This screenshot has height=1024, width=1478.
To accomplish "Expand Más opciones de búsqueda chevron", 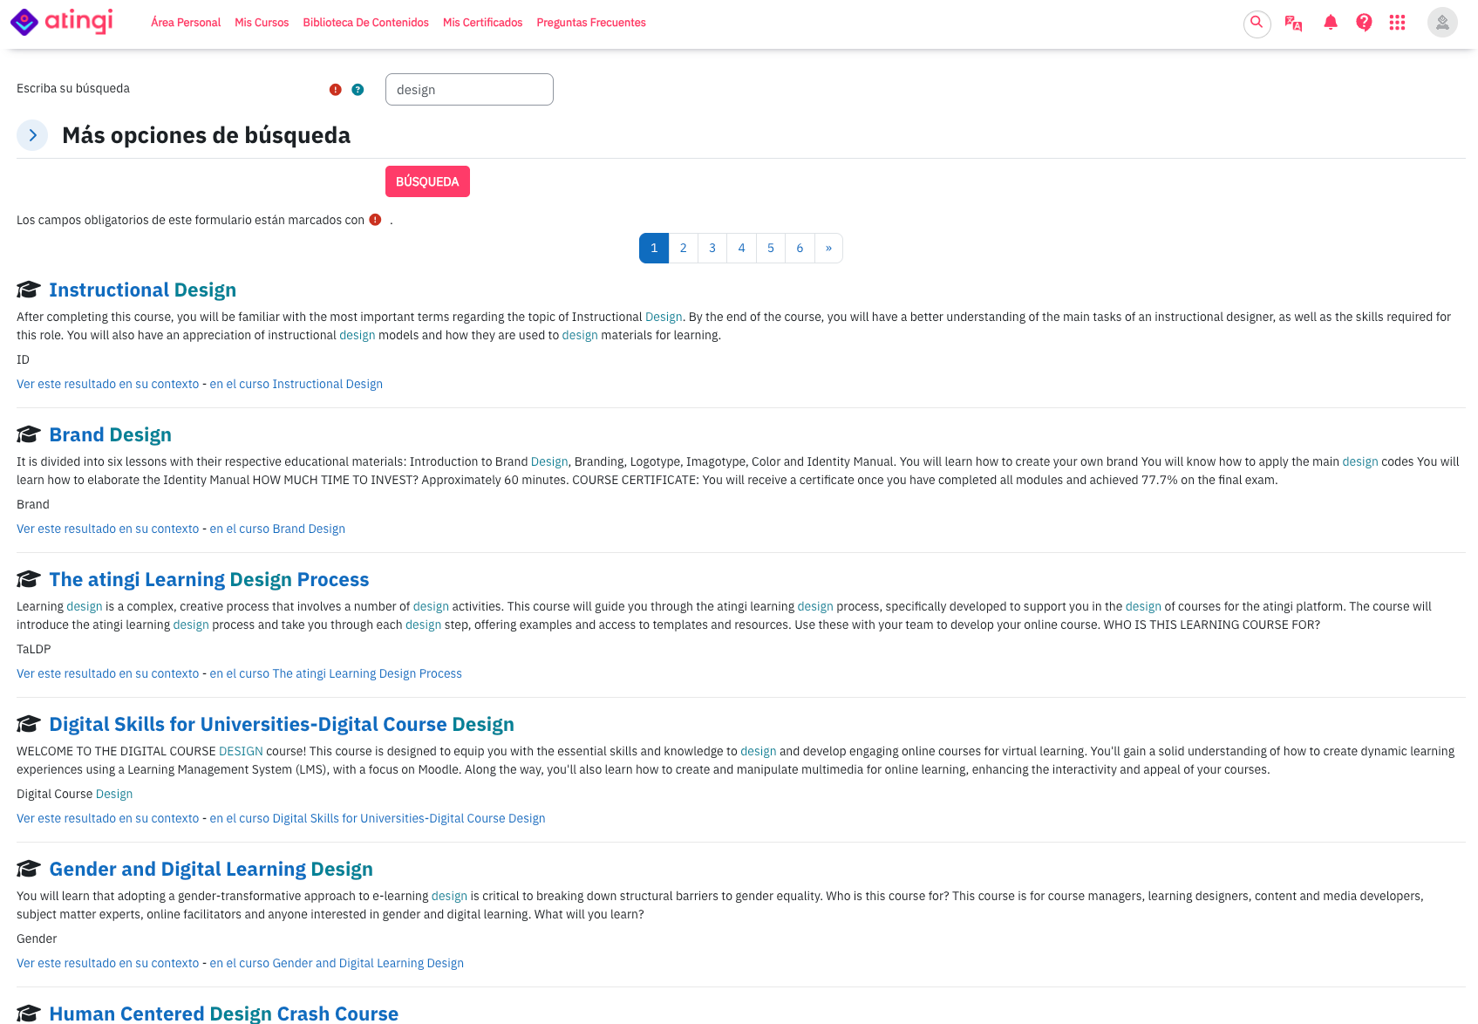I will pos(32,135).
